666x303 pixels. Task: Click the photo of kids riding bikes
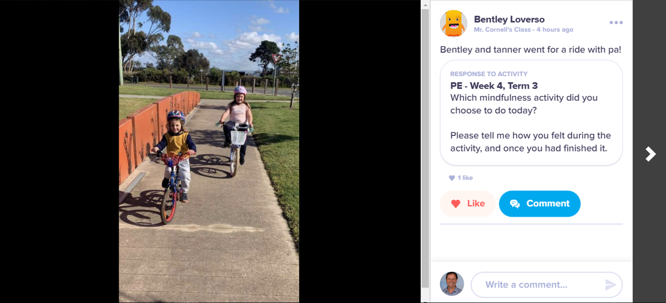[x=209, y=151]
